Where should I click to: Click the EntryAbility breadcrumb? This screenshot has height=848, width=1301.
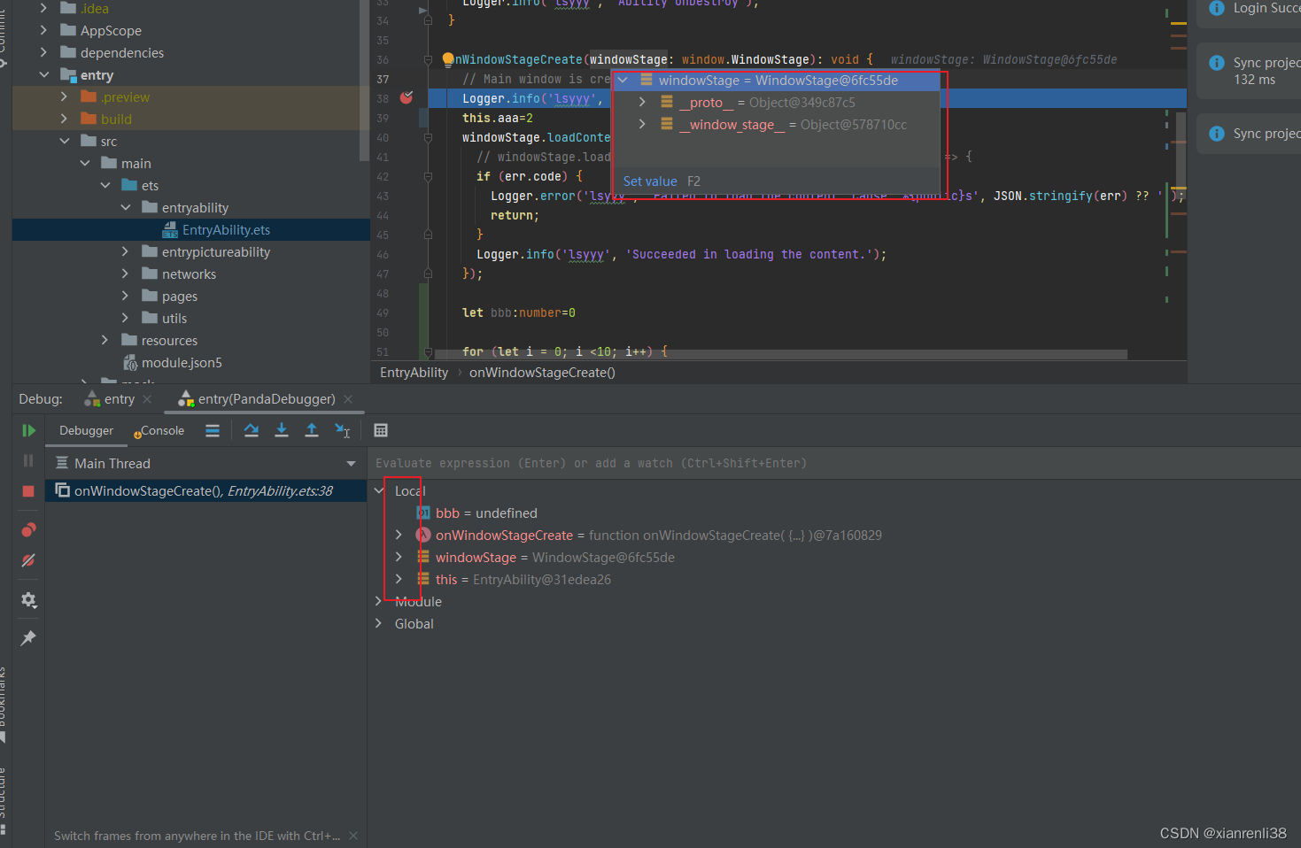414,373
